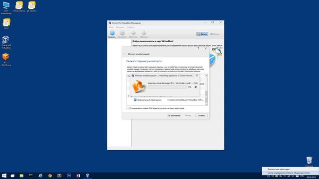This screenshot has height=179, width=319.
Task: Collapse the tree arrow above the disk image row
Action: (x=129, y=96)
